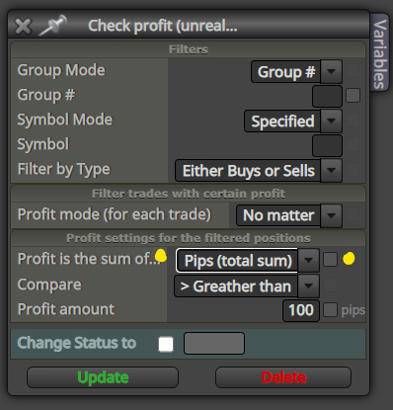
Task: Click the Profit is the sum of label
Action: coord(89,259)
